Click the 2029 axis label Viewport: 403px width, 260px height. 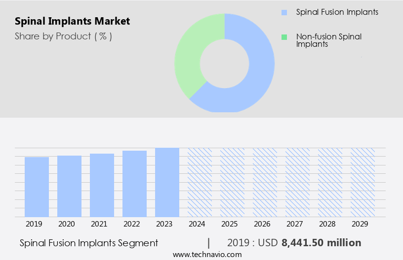pyautogui.click(x=360, y=224)
